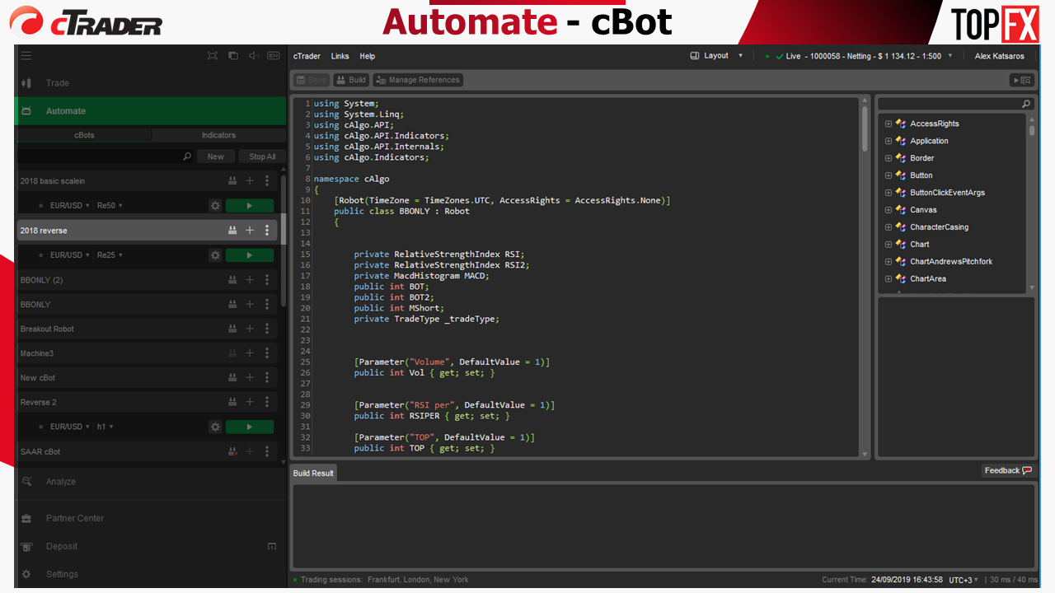Click the Alex Katsaros user name

pyautogui.click(x=999, y=56)
